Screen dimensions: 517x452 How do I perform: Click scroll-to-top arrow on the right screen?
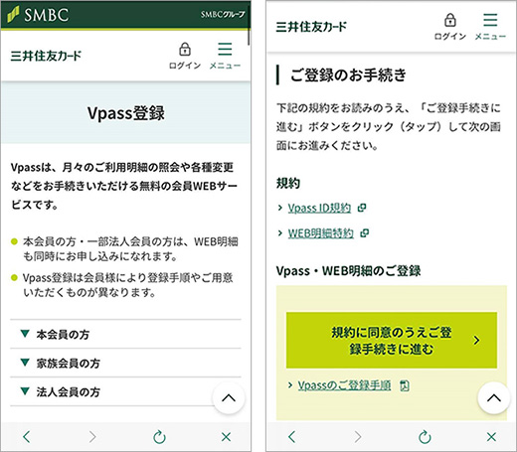(494, 397)
